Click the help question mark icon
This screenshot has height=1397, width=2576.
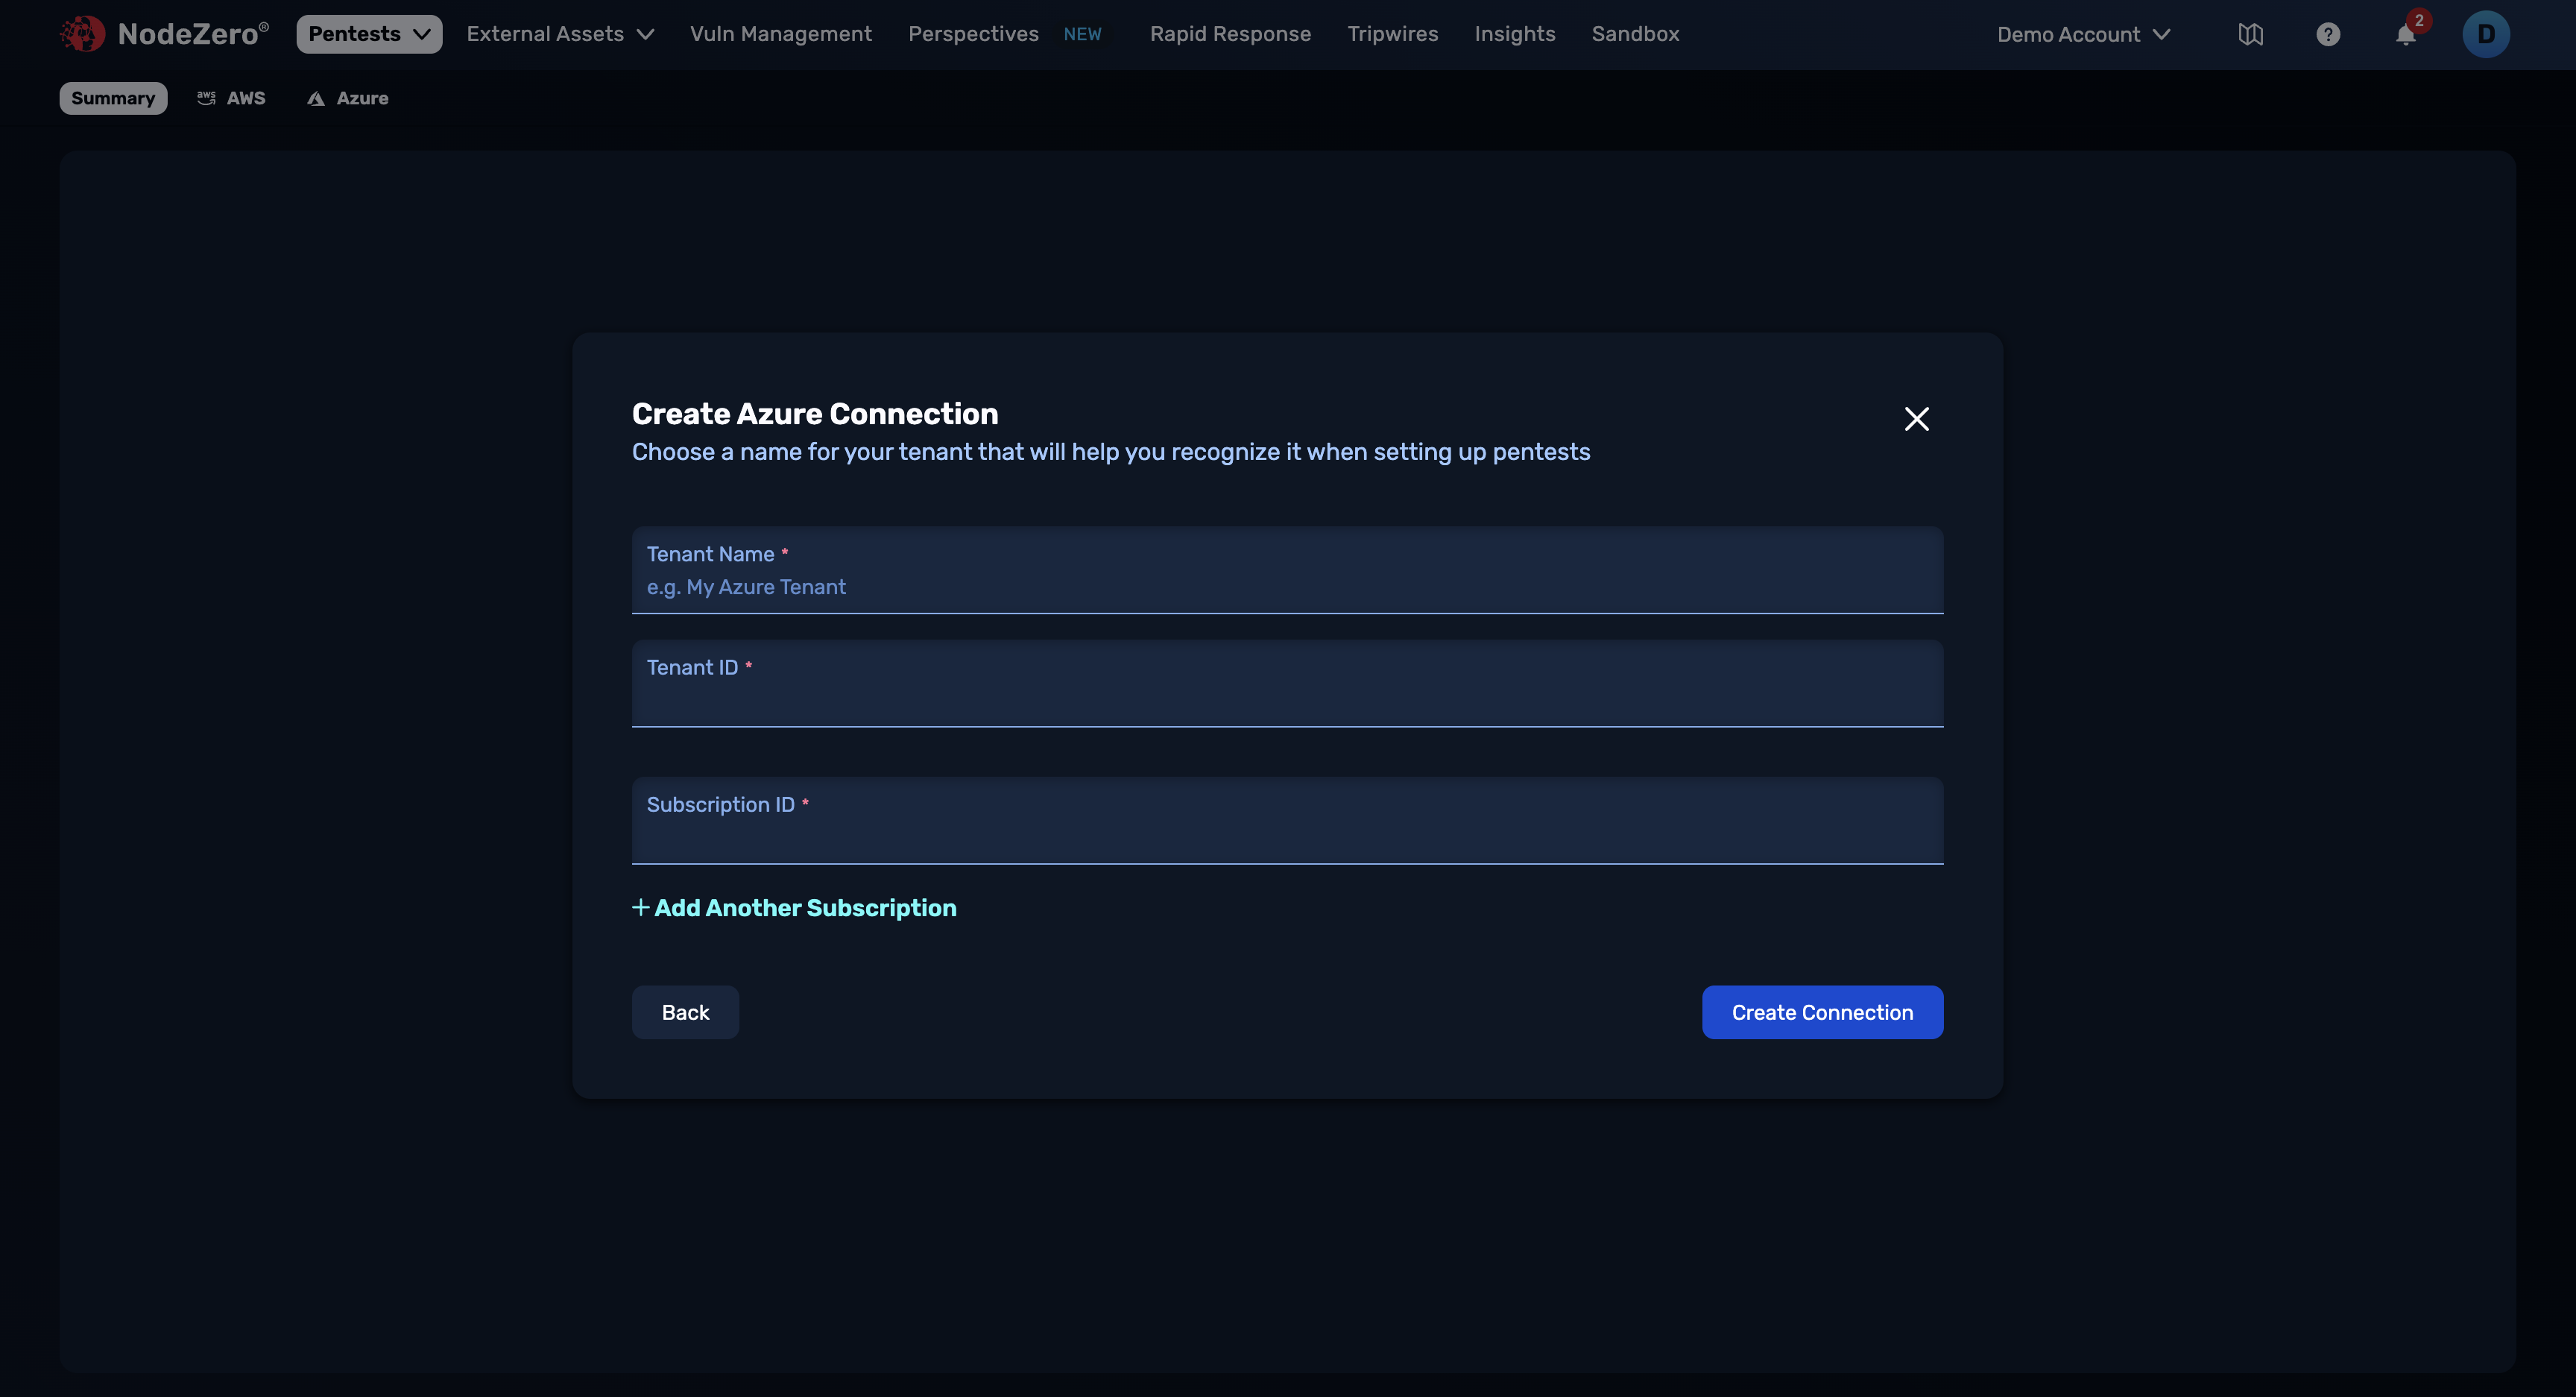(2328, 33)
